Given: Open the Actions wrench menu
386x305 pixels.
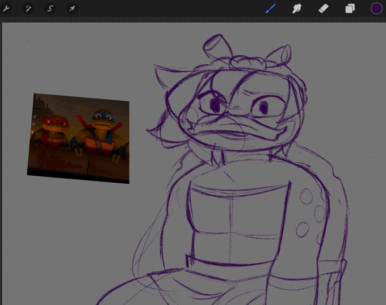Looking at the screenshot, I should click(6, 9).
